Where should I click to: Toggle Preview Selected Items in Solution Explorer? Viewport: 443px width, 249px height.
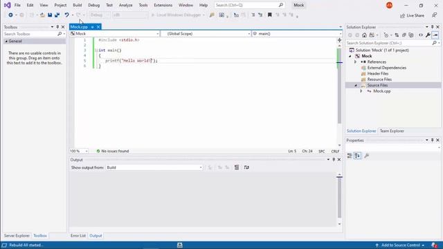435,35
